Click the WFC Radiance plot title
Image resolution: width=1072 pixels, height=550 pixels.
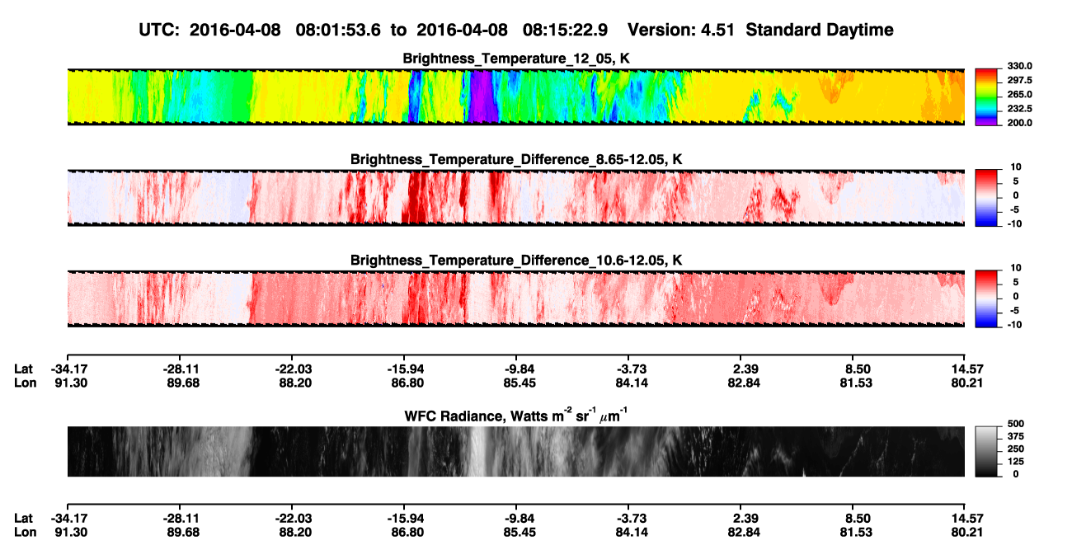(x=515, y=416)
